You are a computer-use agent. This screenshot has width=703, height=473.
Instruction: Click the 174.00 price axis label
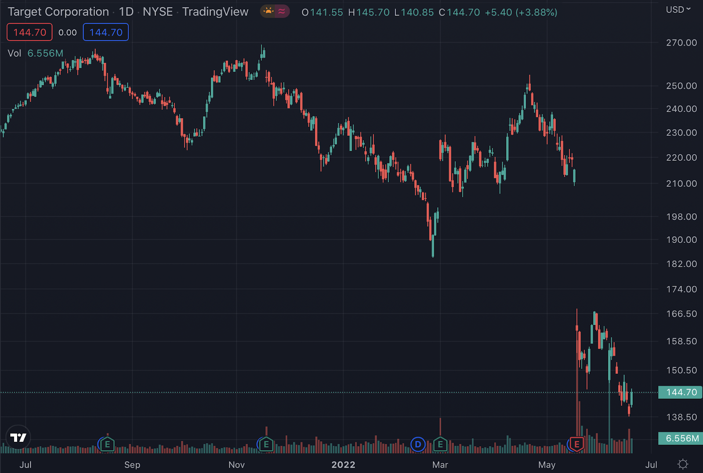[681, 289]
